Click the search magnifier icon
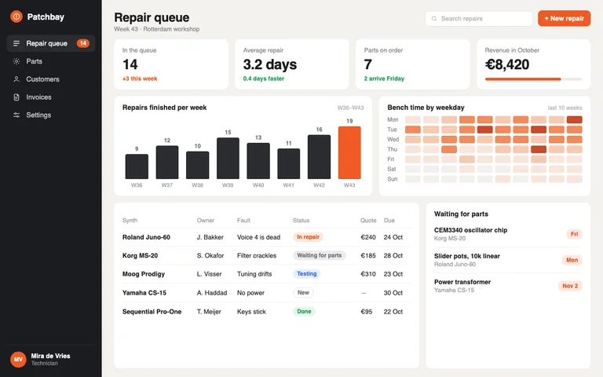The width and height of the screenshot is (603, 377). pyautogui.click(x=434, y=19)
